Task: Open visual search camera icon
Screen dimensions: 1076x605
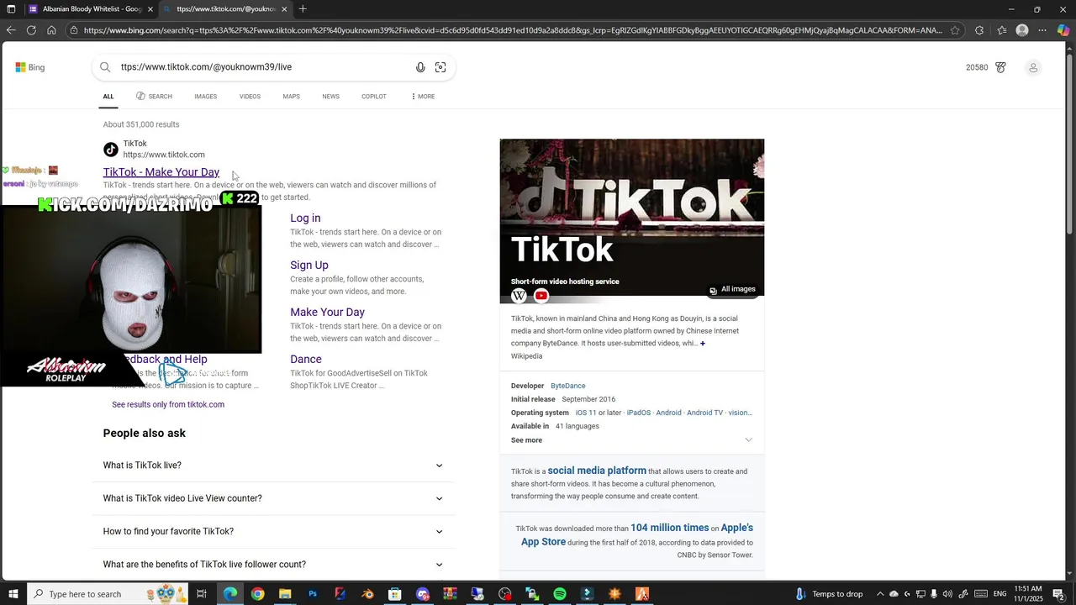Action: pos(440,67)
